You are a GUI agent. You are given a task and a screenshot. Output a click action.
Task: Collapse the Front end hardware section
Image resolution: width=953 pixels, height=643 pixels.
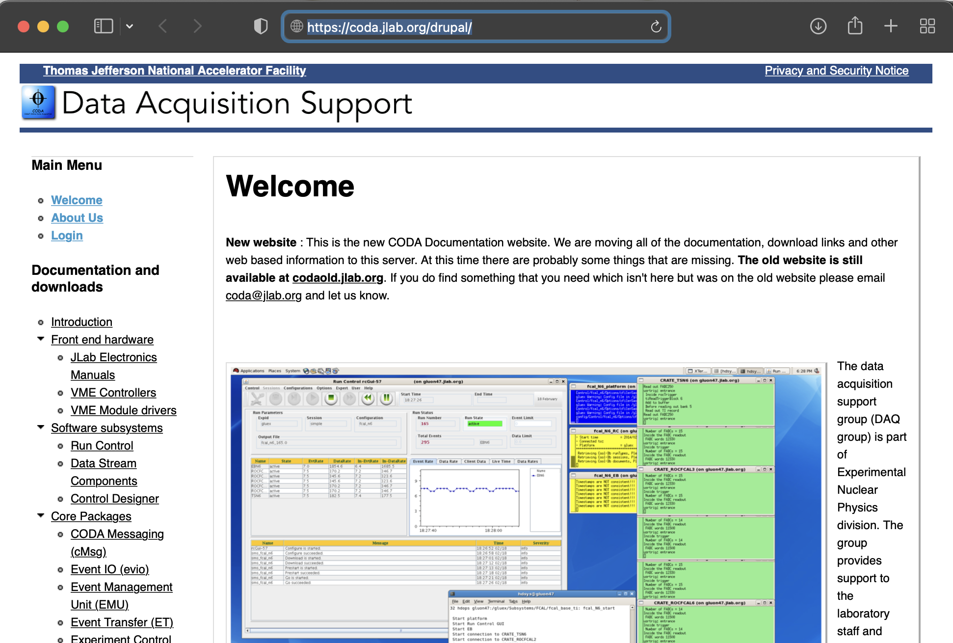click(x=41, y=339)
